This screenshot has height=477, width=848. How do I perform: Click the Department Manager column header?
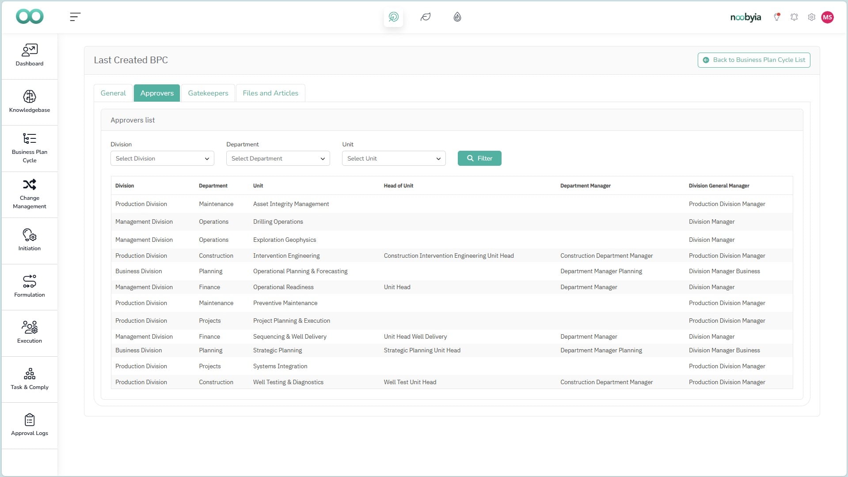click(x=586, y=186)
